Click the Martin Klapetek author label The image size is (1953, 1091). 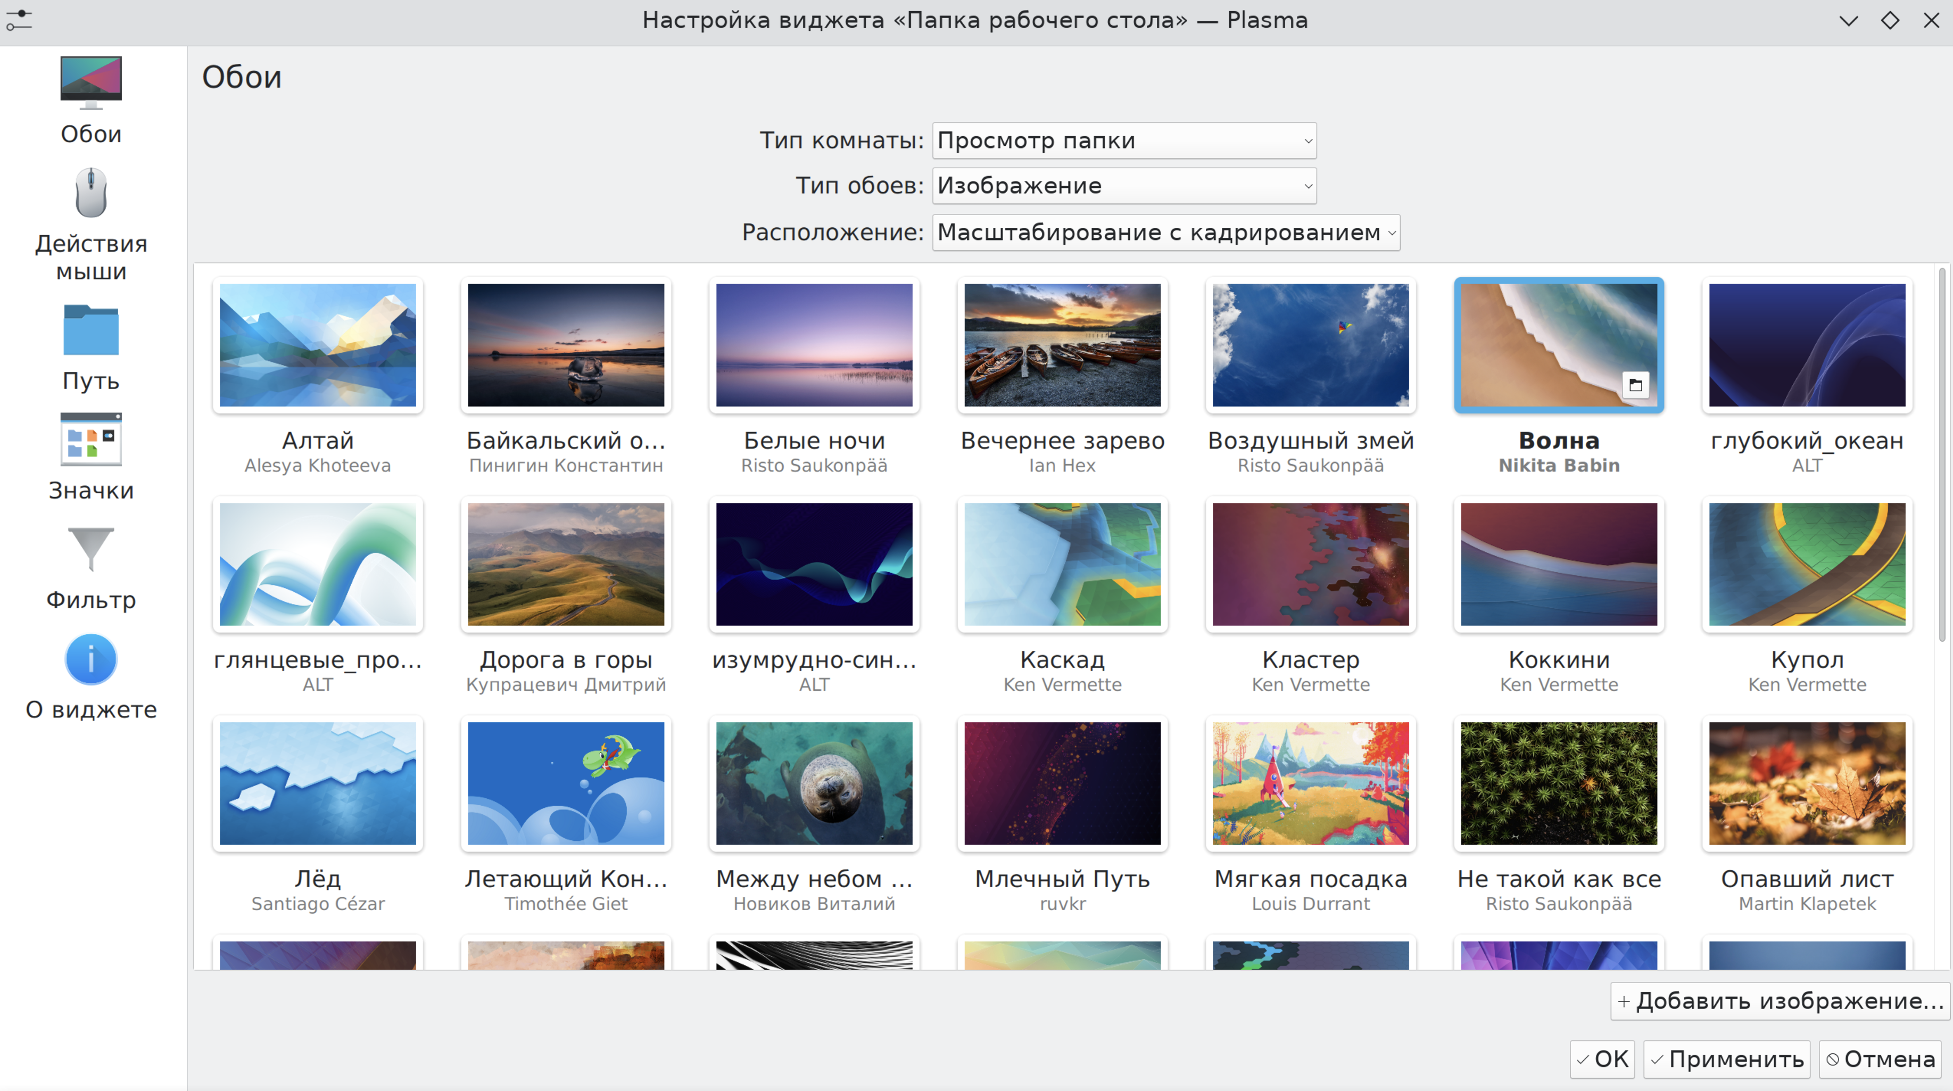coord(1807,904)
